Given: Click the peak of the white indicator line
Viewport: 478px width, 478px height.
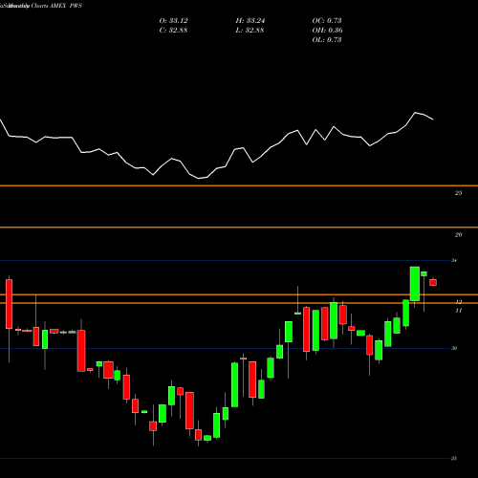Looking at the screenshot, I should click(415, 113).
